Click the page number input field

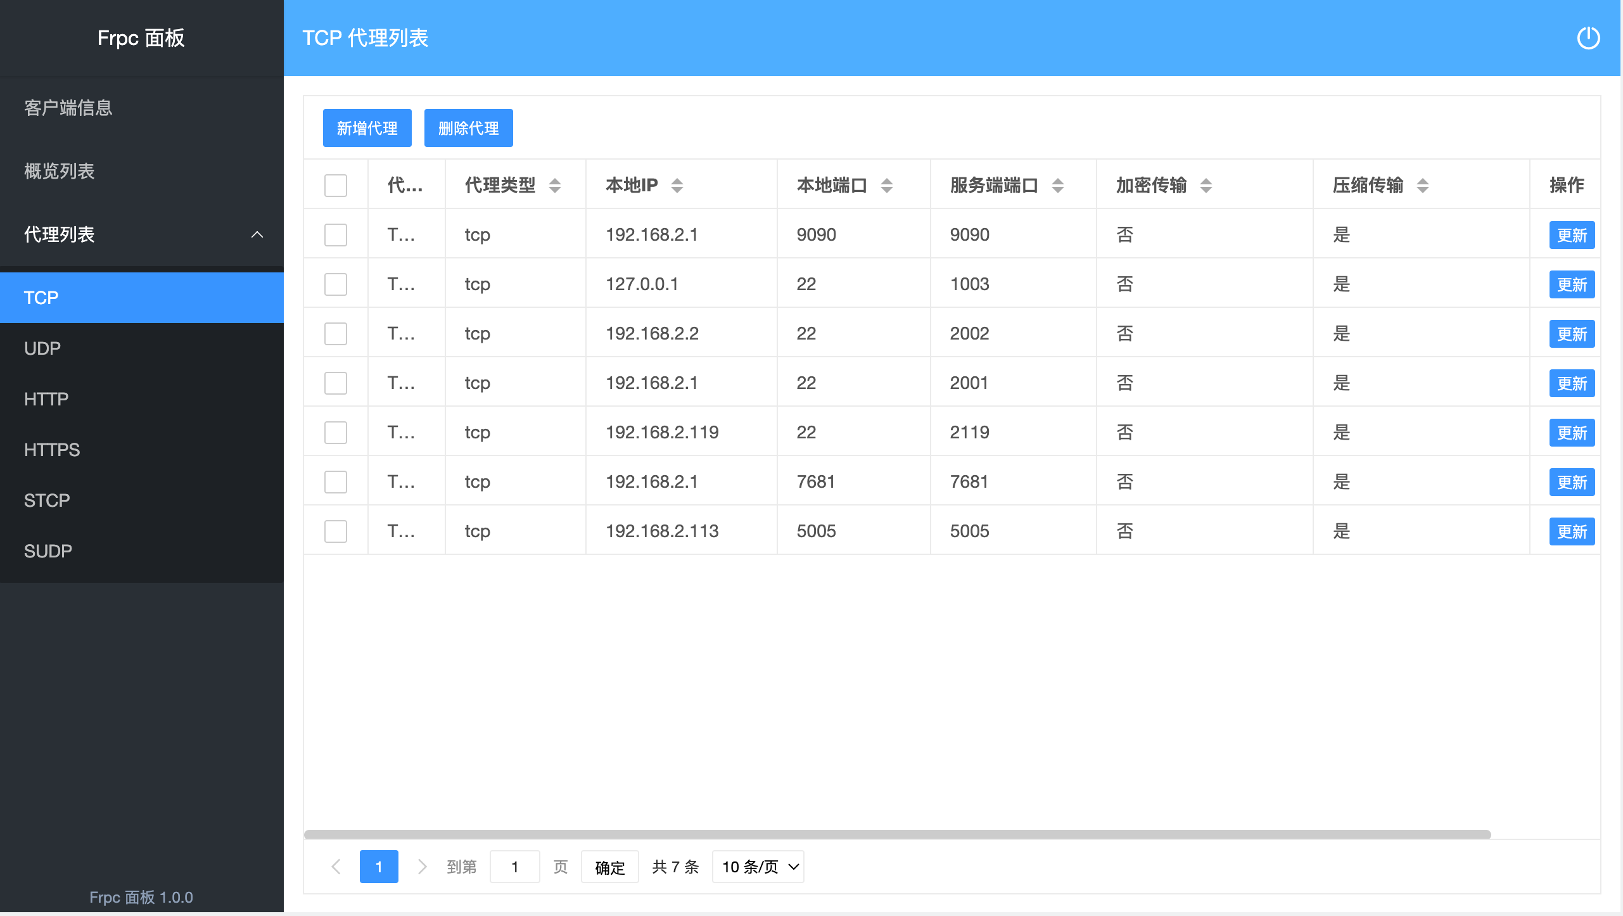click(514, 867)
